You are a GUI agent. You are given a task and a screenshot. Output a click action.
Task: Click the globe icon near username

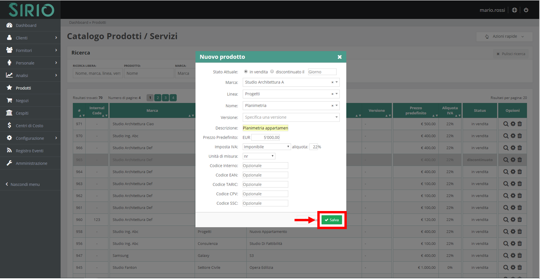pyautogui.click(x=514, y=10)
